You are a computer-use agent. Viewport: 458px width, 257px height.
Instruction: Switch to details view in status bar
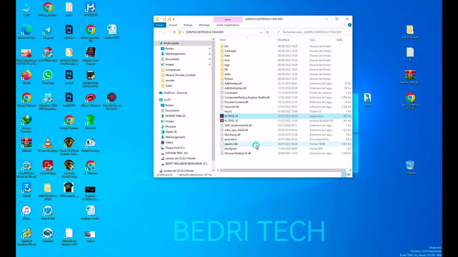click(344, 175)
